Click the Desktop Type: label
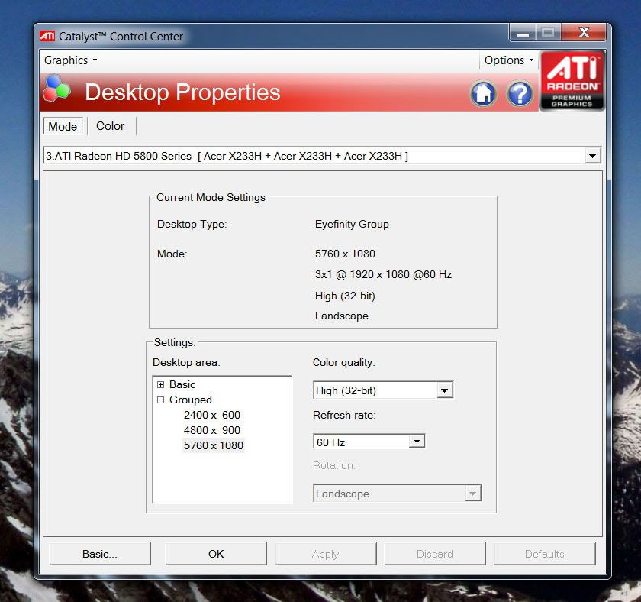 (x=192, y=225)
